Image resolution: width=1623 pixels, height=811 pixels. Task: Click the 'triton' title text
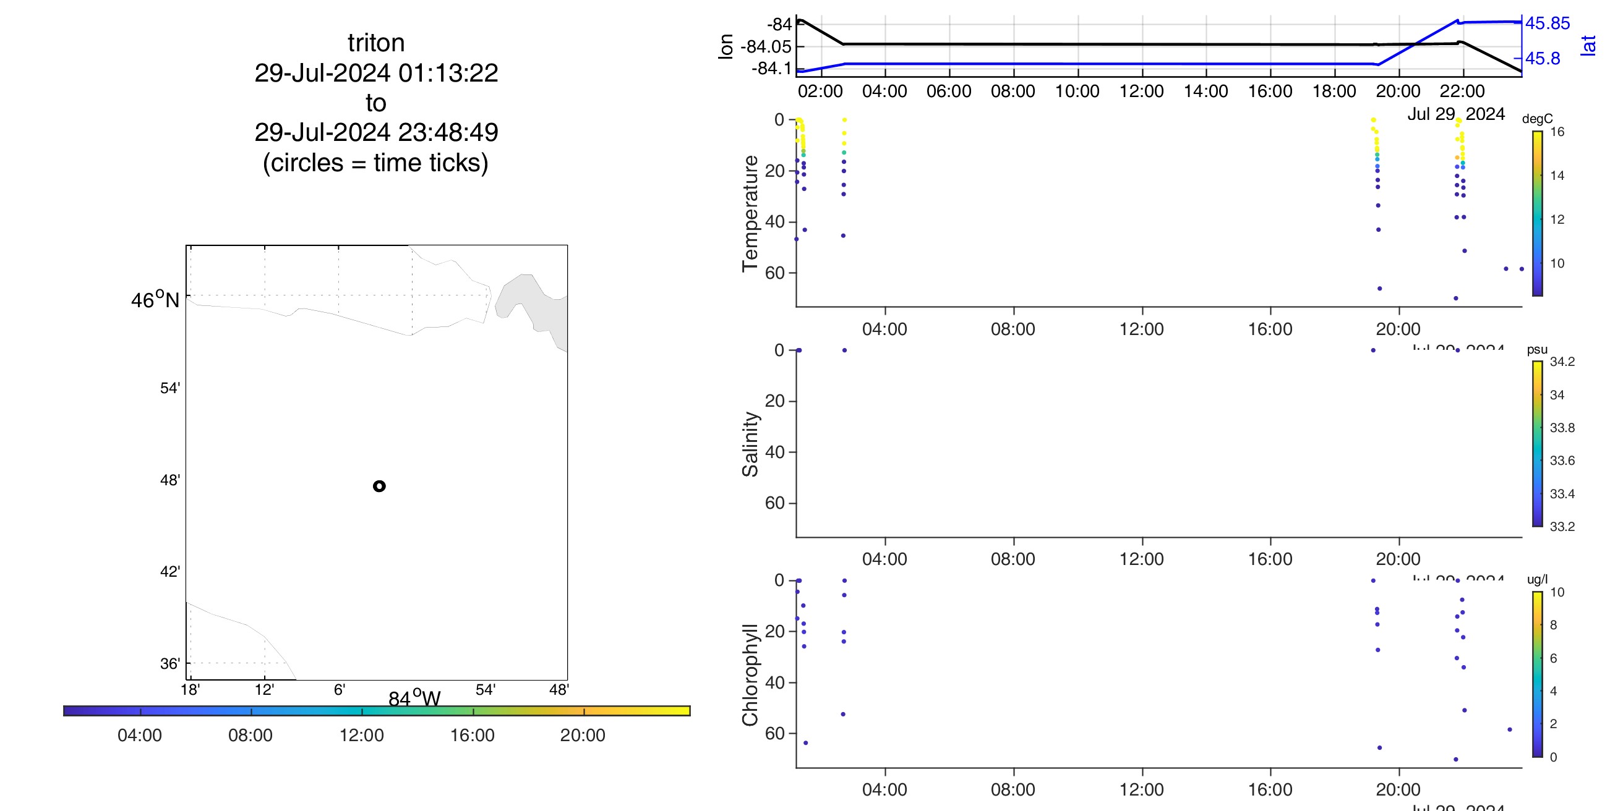[x=376, y=43]
